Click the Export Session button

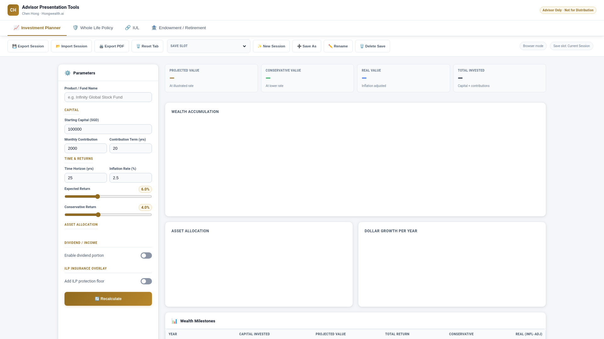coord(28,46)
